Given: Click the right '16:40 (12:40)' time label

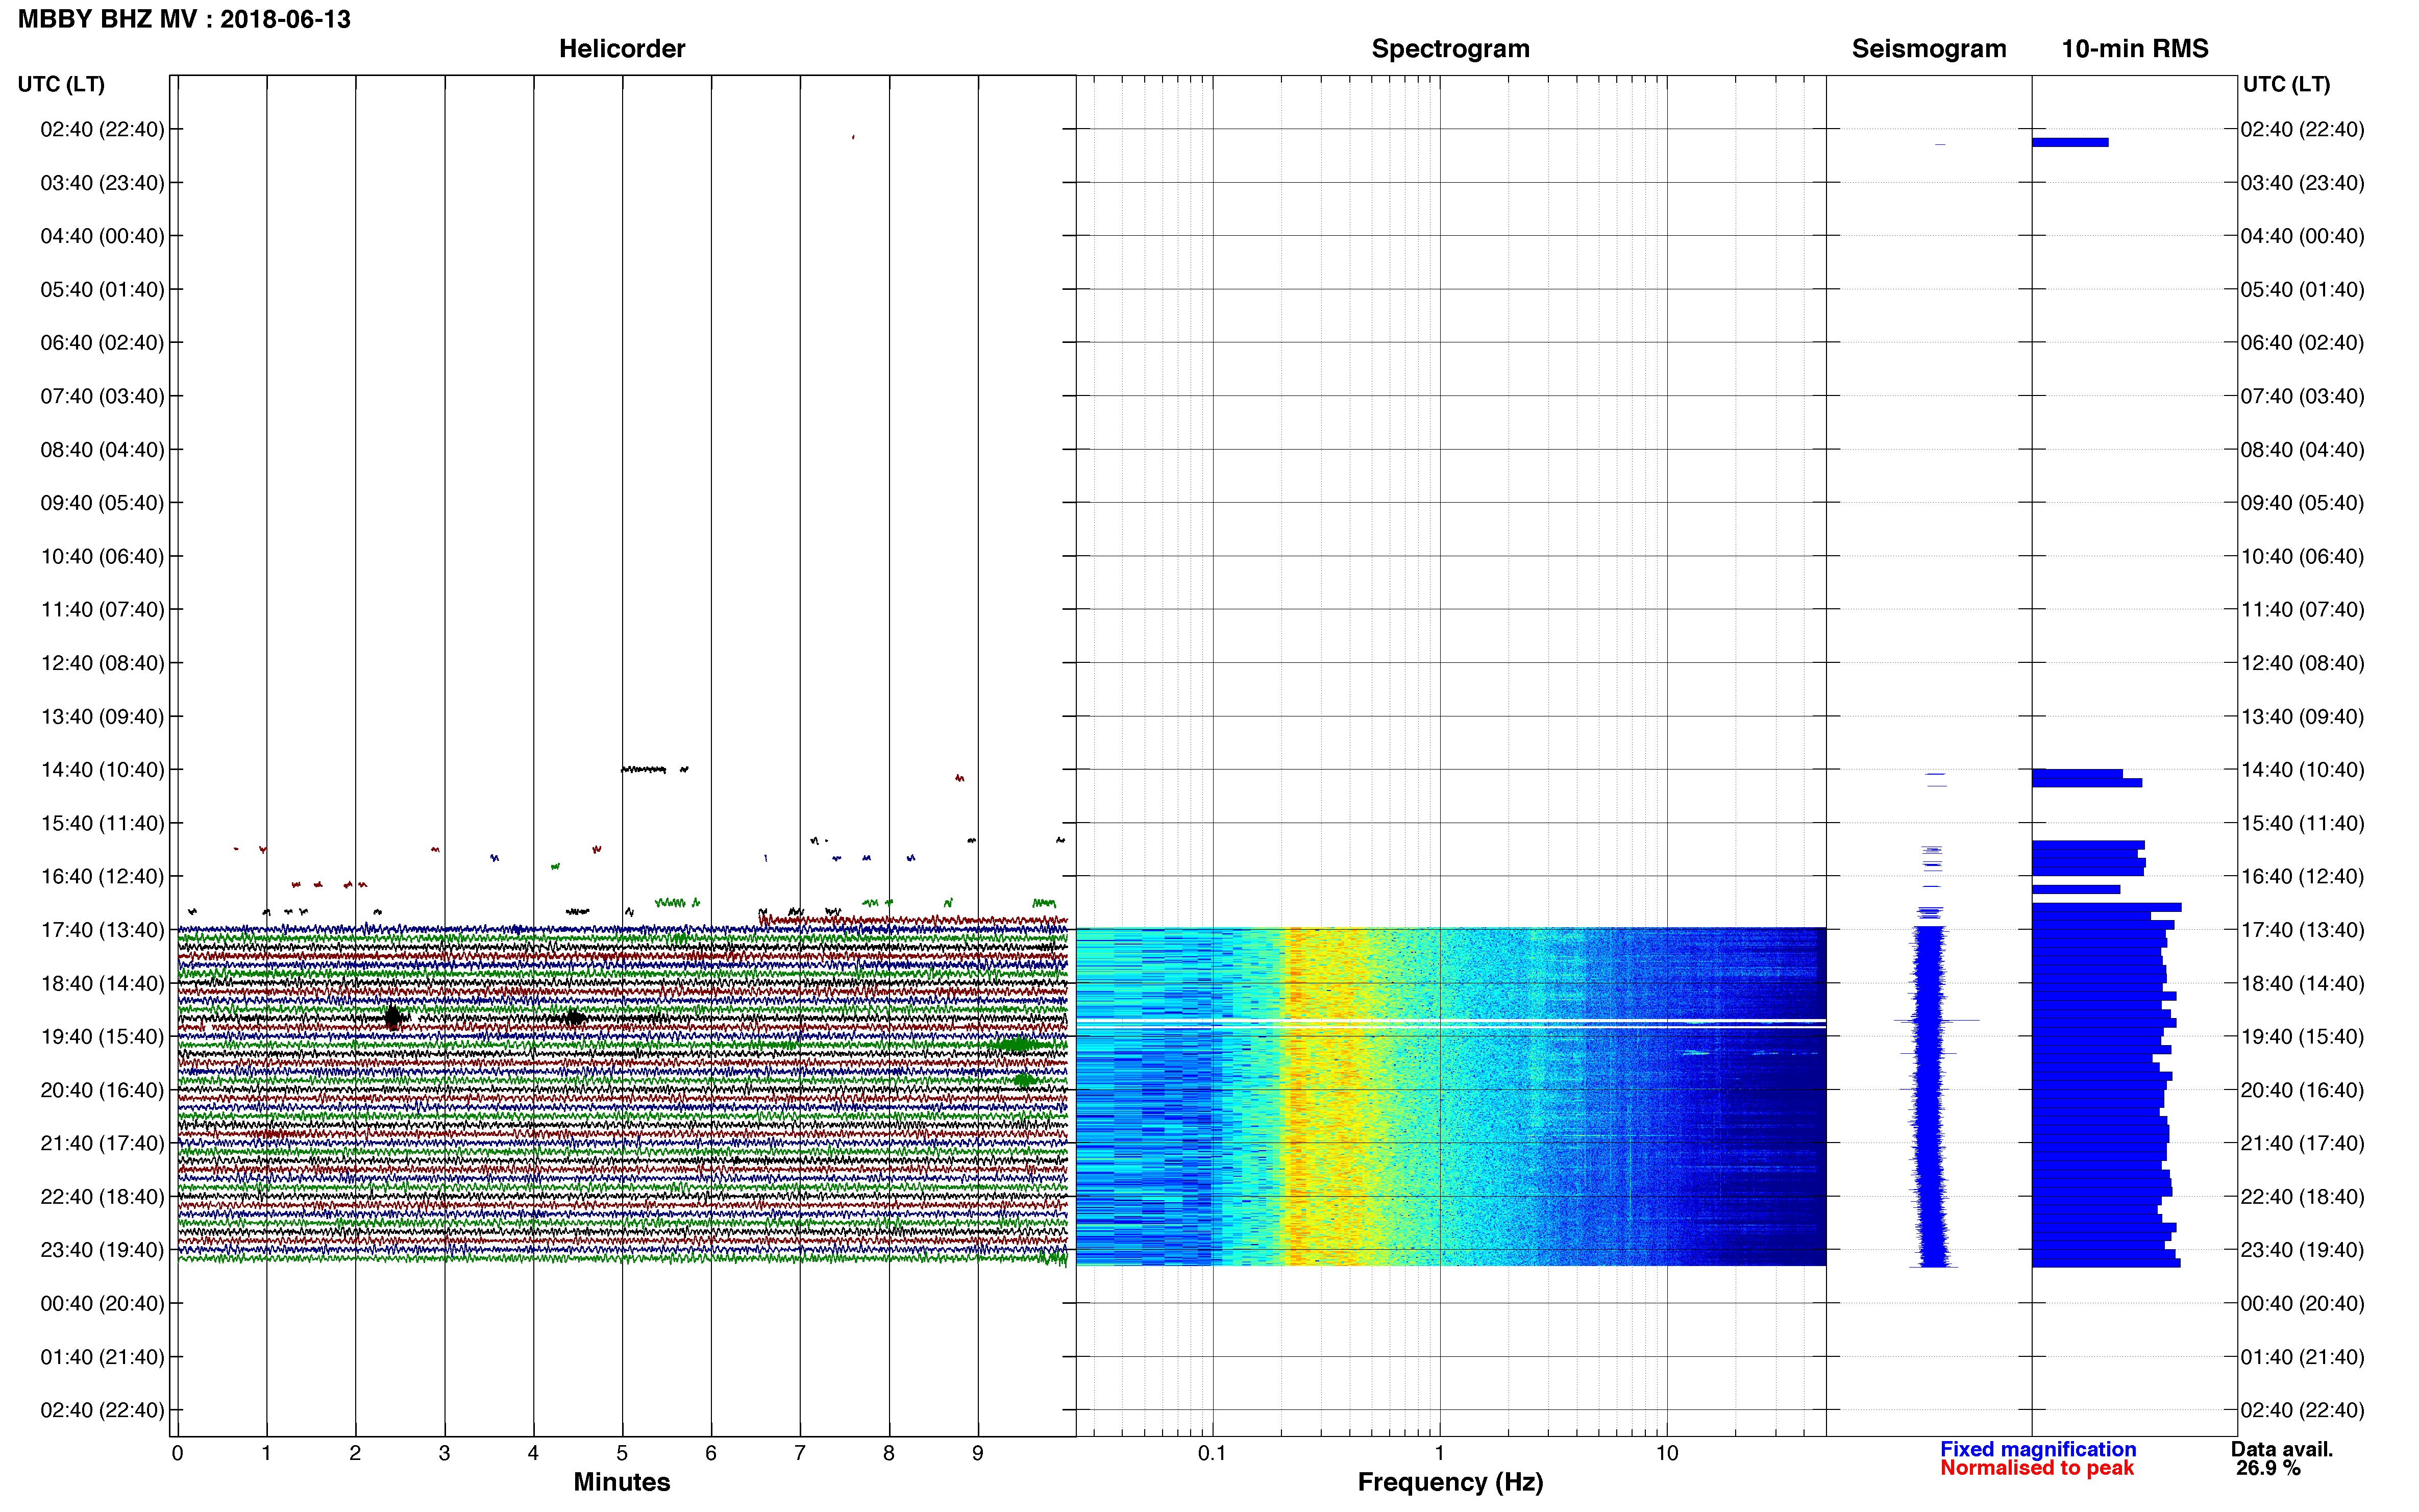Looking at the screenshot, I should [2302, 877].
